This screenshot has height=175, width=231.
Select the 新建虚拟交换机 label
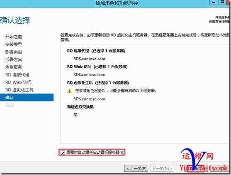coord(80,107)
